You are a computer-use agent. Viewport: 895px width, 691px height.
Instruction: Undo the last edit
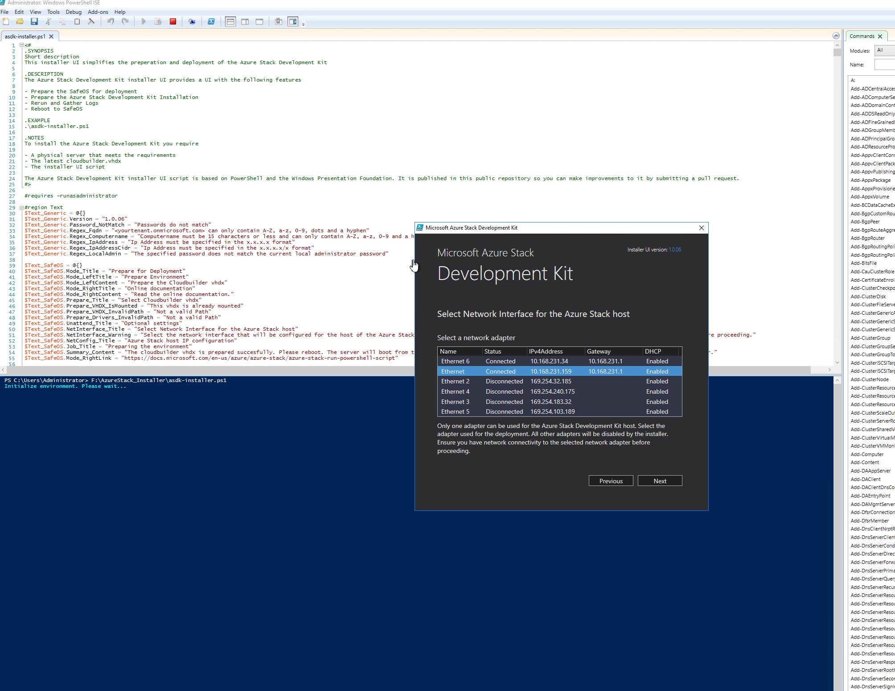(111, 21)
